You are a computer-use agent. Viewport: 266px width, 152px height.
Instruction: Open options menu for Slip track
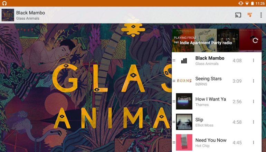[x=254, y=122]
